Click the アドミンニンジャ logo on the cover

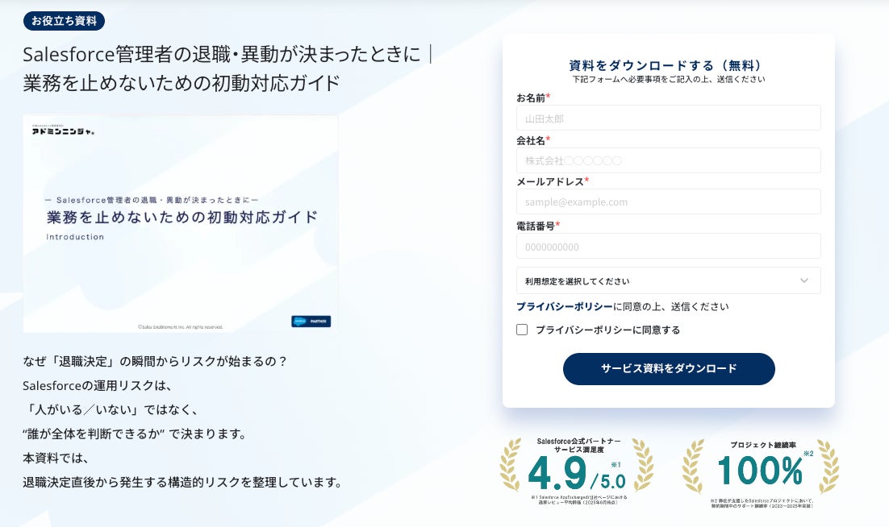tap(63, 131)
